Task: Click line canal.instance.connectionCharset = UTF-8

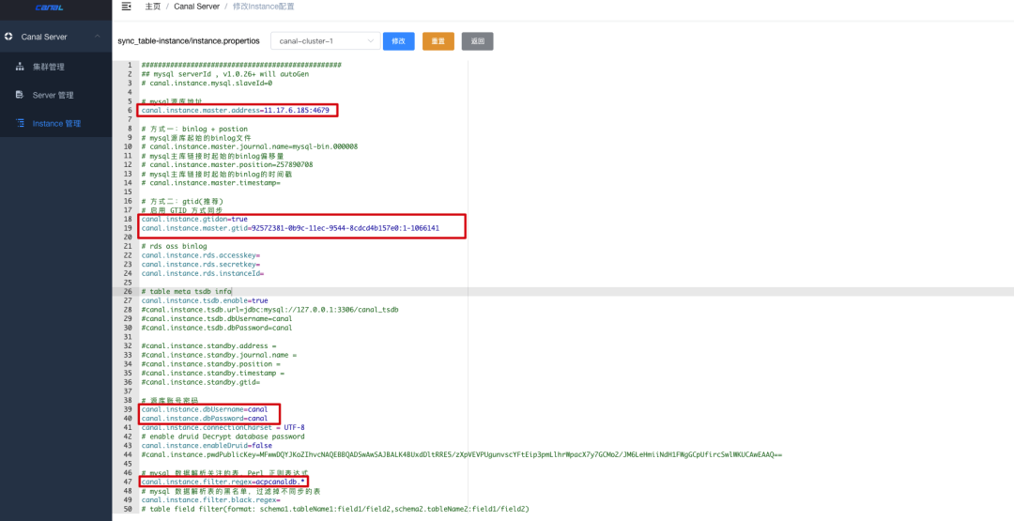Action: 223,427
